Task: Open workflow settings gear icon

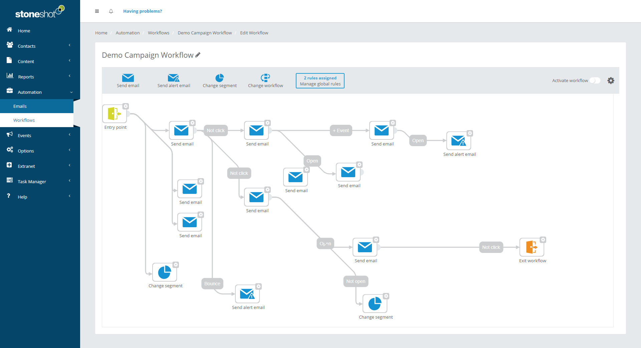Action: click(611, 81)
